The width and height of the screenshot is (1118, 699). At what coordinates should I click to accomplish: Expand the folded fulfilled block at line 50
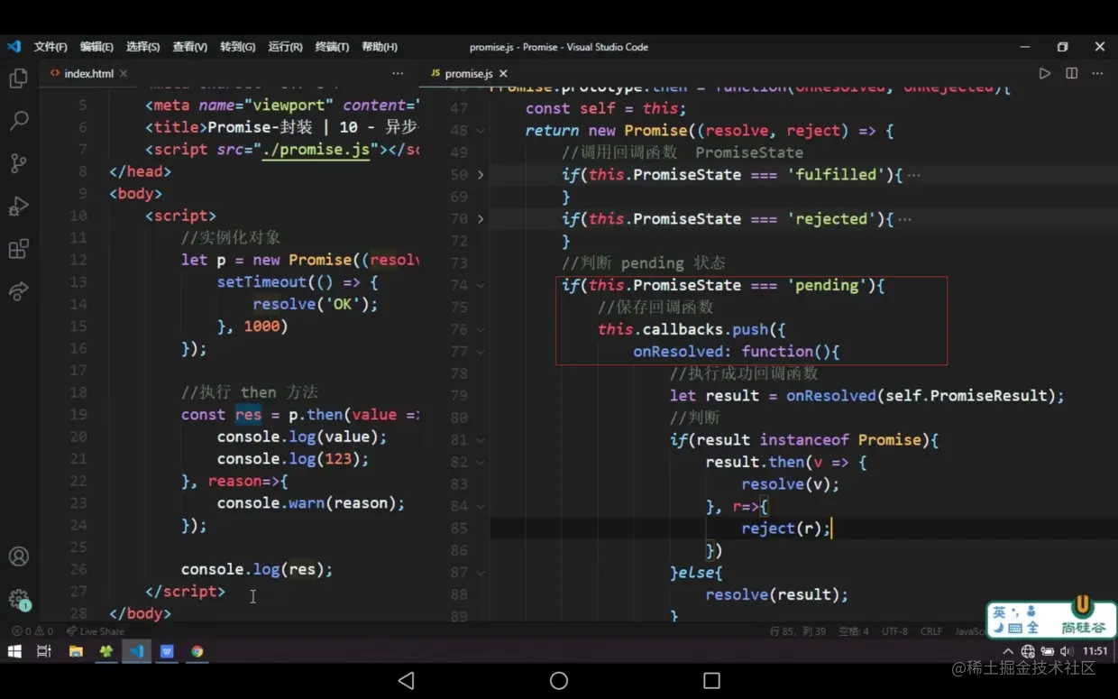480,175
